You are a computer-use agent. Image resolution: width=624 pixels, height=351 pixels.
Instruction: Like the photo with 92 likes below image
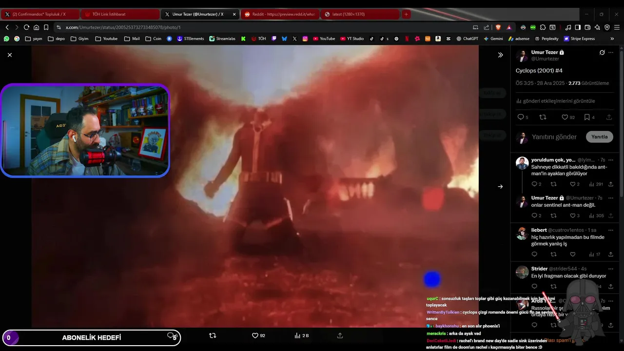coord(255,335)
